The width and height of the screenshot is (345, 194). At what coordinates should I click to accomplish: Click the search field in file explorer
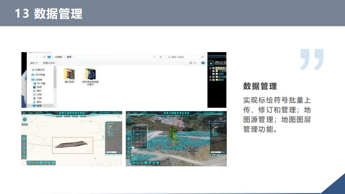tap(186, 57)
